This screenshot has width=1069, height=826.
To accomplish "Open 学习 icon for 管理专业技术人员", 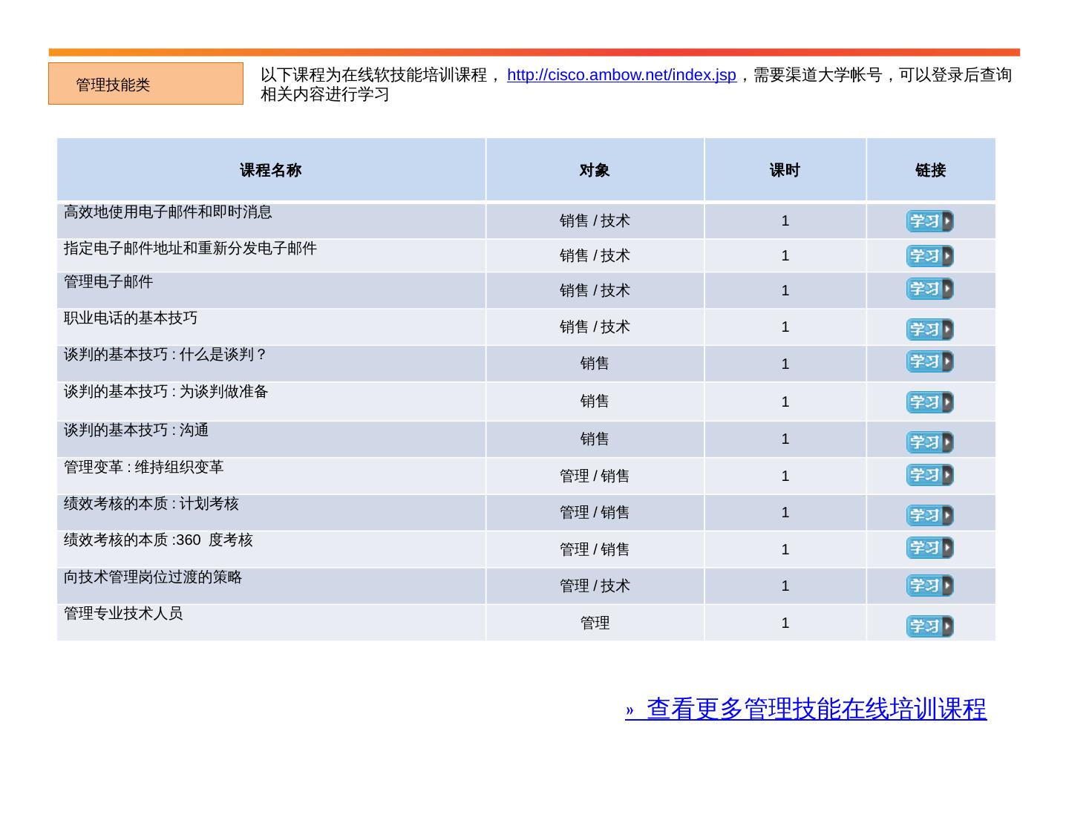I will pos(929,626).
